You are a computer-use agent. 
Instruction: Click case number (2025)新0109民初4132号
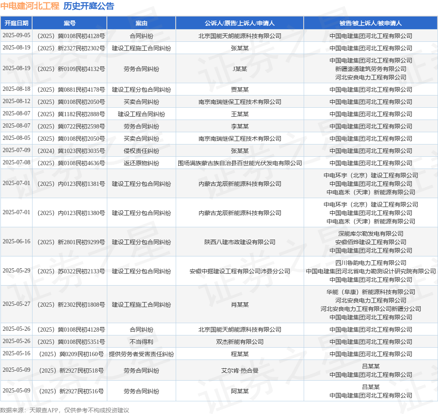(71, 69)
